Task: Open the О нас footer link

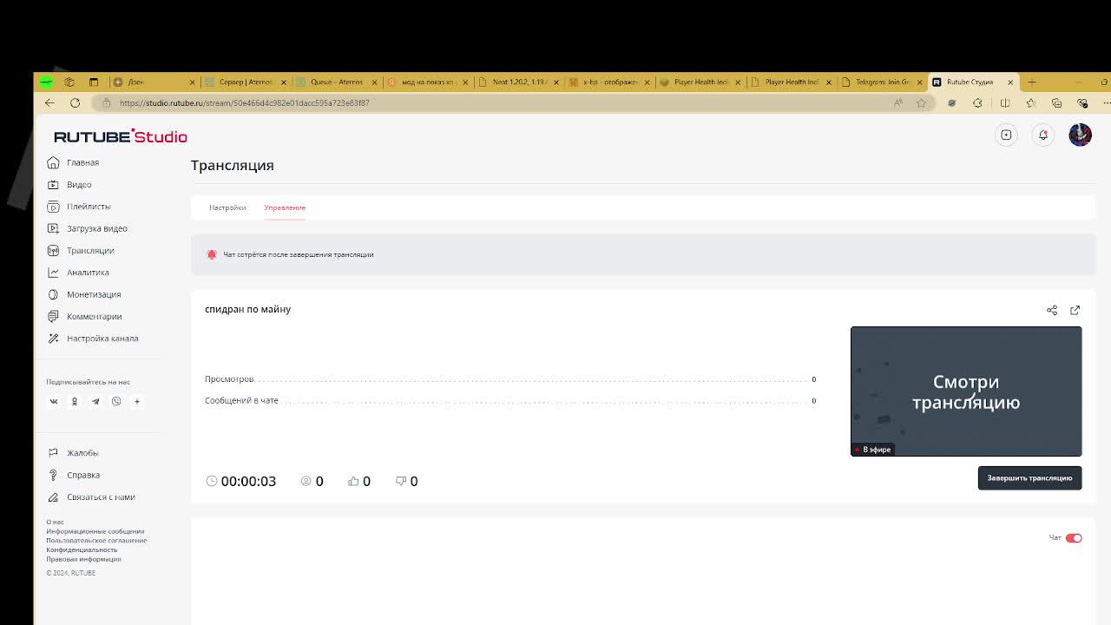Action: tap(56, 522)
